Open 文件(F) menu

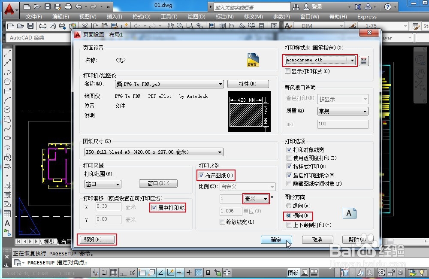click(x=33, y=17)
